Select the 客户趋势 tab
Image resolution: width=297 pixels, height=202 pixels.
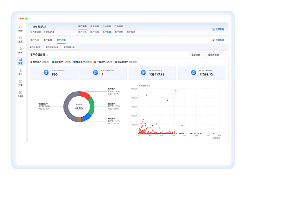[48, 40]
